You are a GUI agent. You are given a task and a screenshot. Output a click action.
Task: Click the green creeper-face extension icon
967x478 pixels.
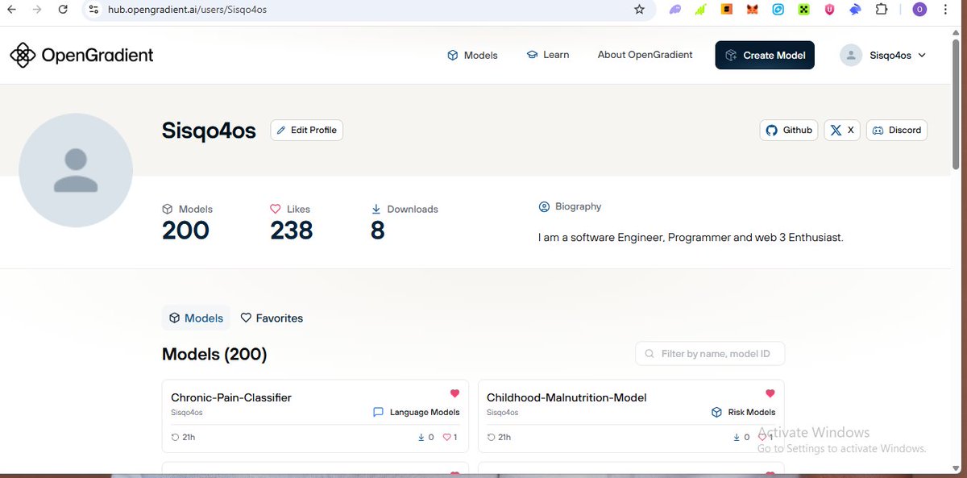click(803, 10)
